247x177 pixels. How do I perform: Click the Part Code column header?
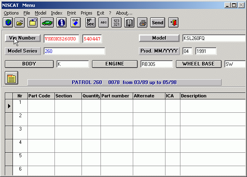pos(41,96)
